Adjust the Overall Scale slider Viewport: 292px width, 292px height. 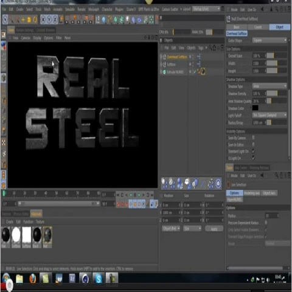click(277, 55)
